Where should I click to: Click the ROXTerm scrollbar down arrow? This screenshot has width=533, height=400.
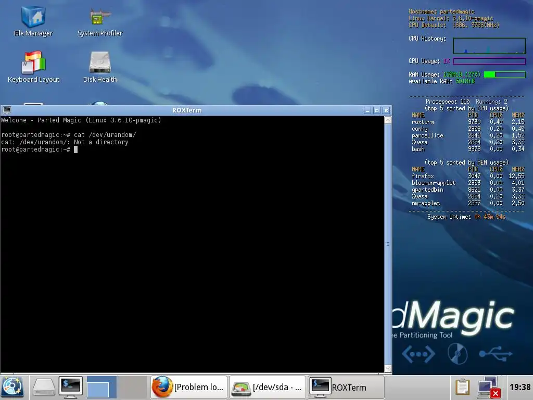coord(388,368)
